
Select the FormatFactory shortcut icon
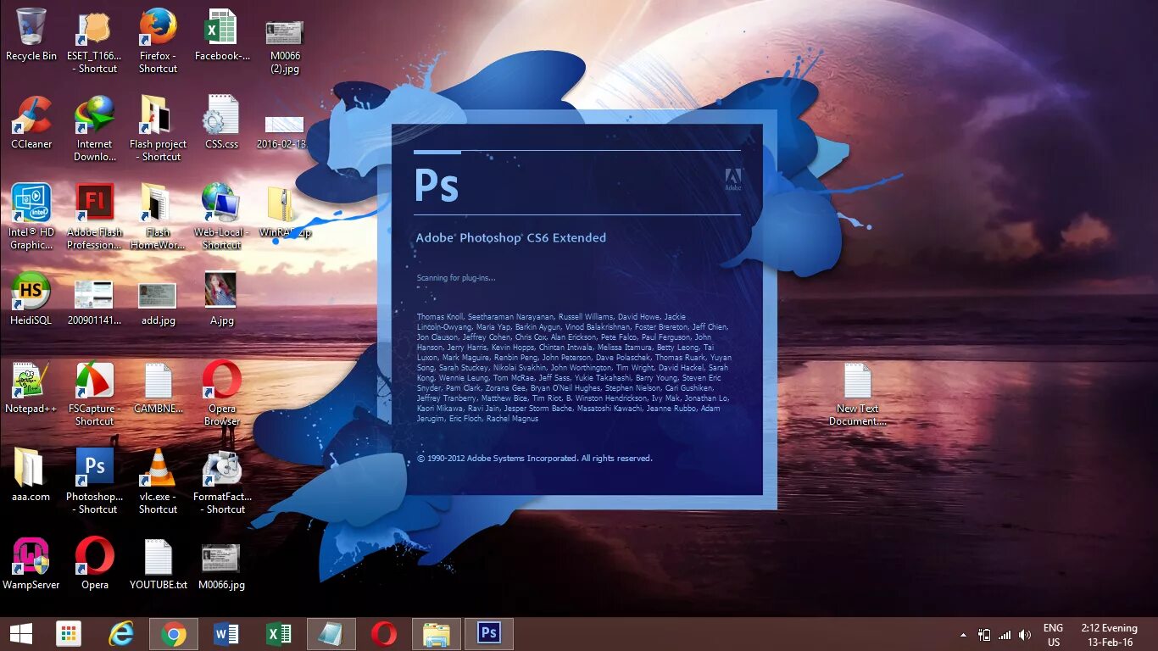tap(222, 469)
